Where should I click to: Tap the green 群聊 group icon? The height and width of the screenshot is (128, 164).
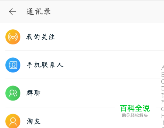13,93
